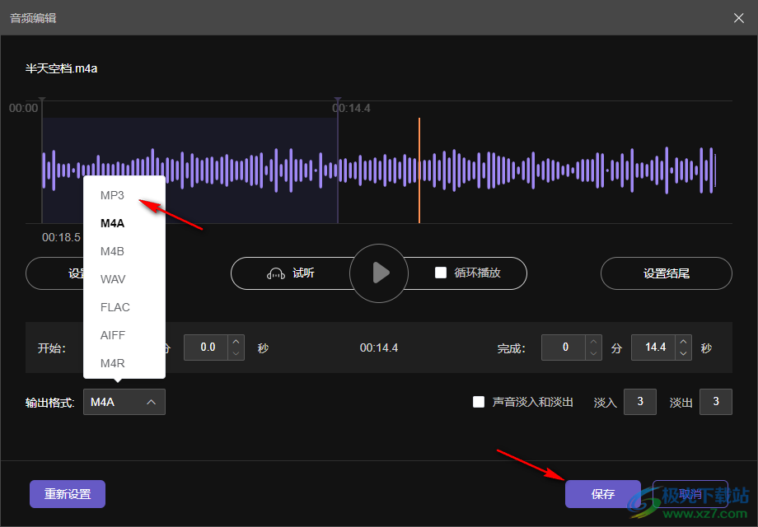The height and width of the screenshot is (527, 758).
Task: Click the Reset settings button
Action: point(68,494)
